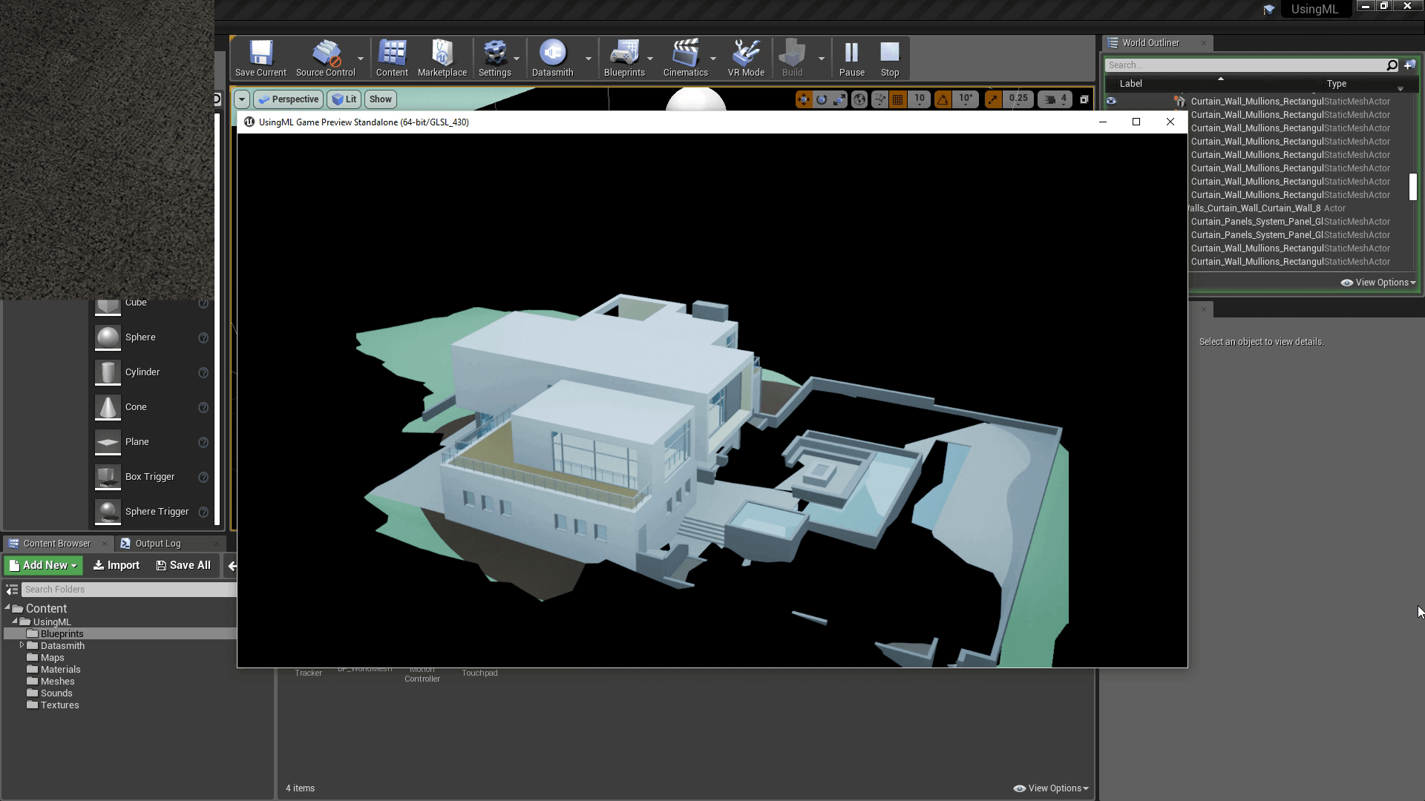Image resolution: width=1425 pixels, height=801 pixels.
Task: Toggle visibility eye of first Curtain_Wall_Mullions actor
Action: click(x=1111, y=102)
